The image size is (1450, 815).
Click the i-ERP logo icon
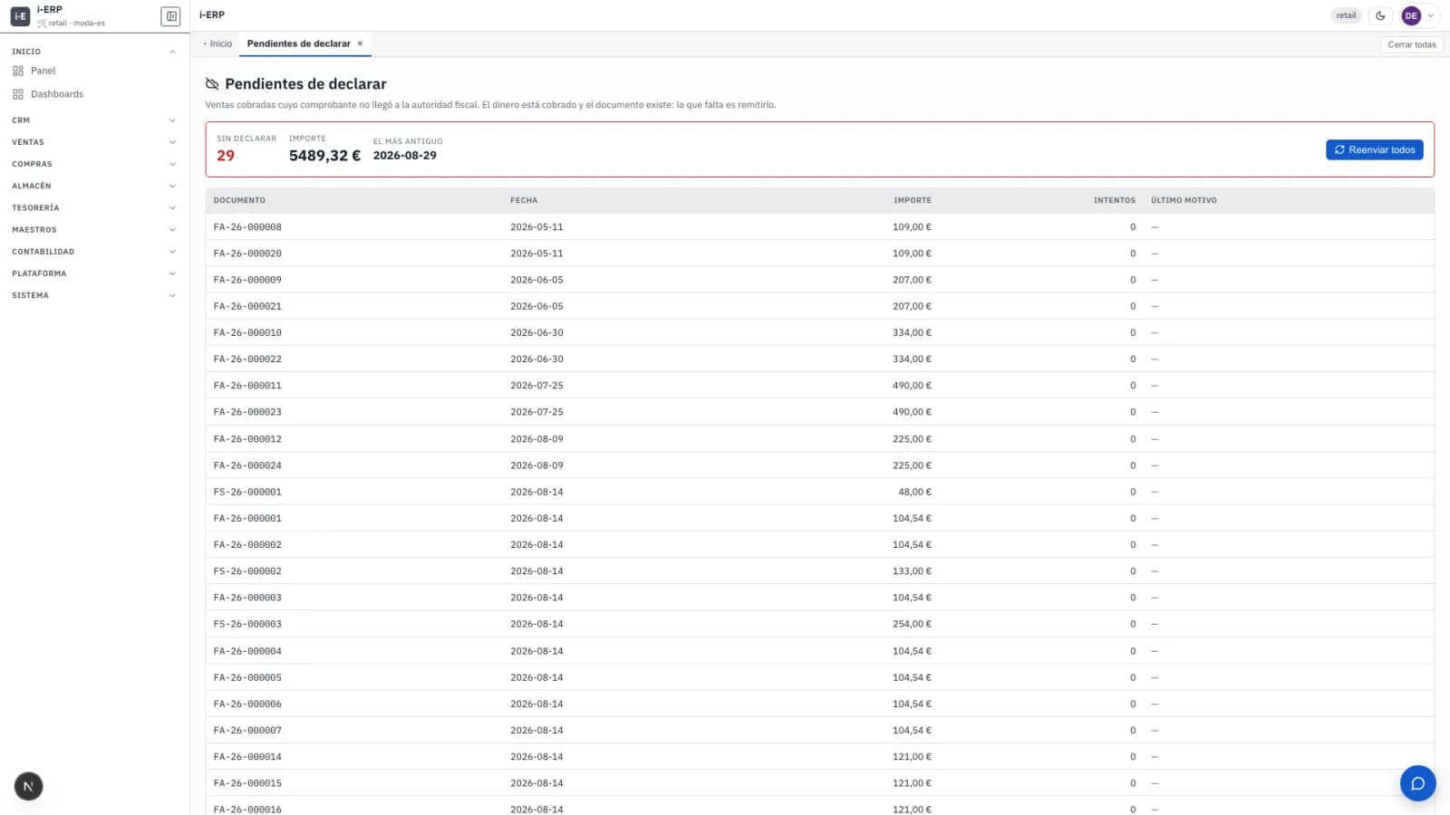(x=20, y=16)
